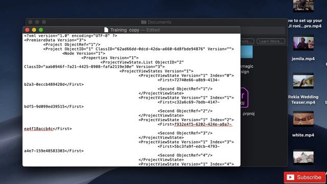
Task: Click the text '<Second ObjectRef="3"/>'
Action: pos(185,133)
